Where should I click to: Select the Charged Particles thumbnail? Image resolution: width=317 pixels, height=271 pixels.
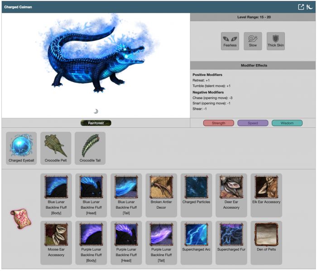(196, 187)
